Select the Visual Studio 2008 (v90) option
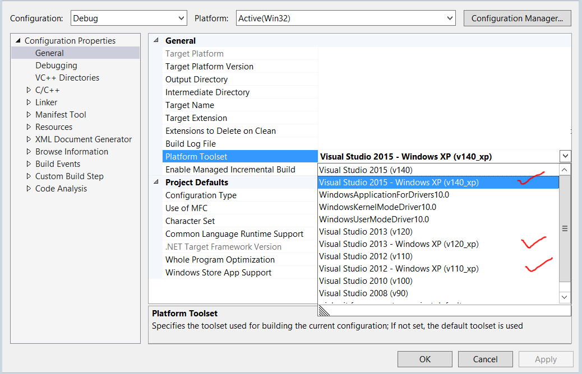The height and width of the screenshot is (374, 582). click(363, 293)
